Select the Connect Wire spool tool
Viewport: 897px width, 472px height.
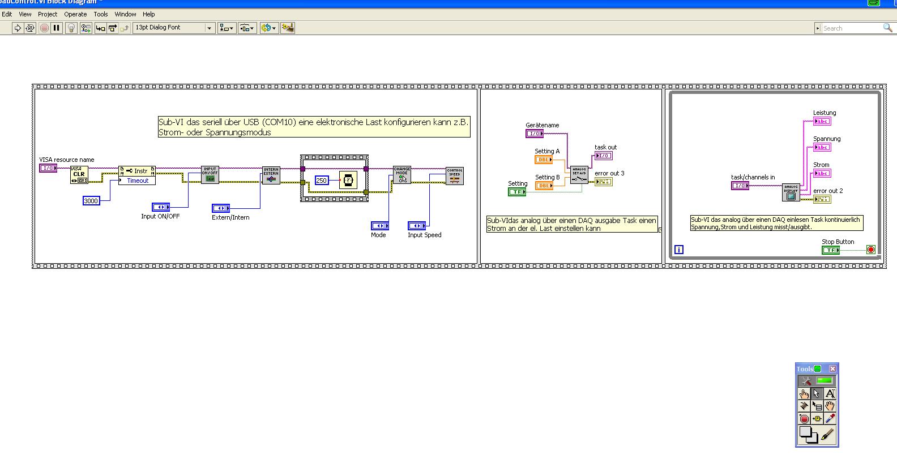point(804,406)
